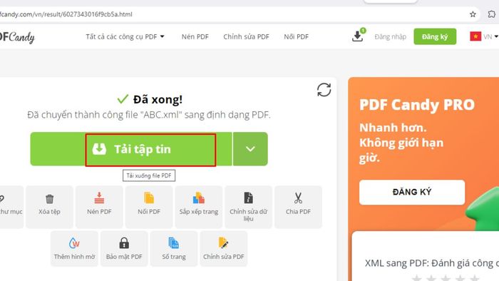
Task: Open the VN language selector
Action: coord(484,36)
